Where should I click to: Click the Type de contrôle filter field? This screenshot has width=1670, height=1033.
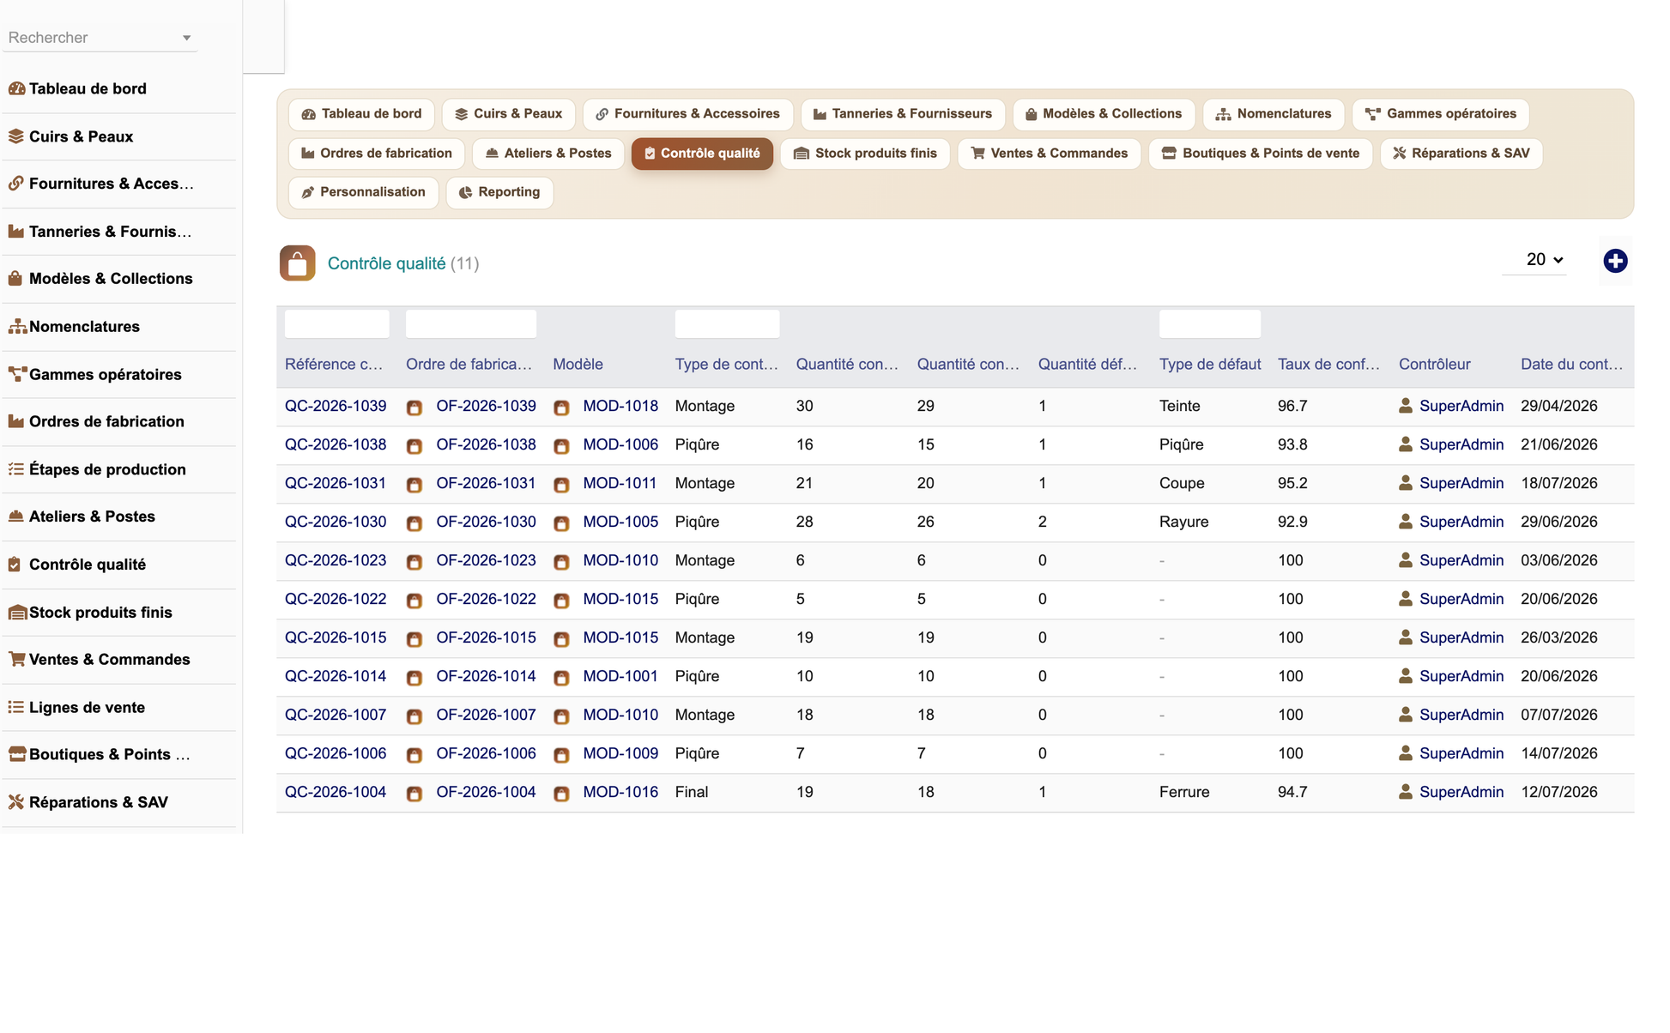click(x=727, y=323)
